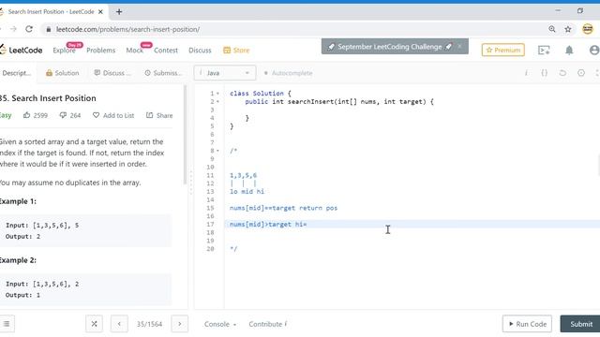Bookmark this page with the star icon
The width and height of the screenshot is (600, 337).
coord(568,29)
